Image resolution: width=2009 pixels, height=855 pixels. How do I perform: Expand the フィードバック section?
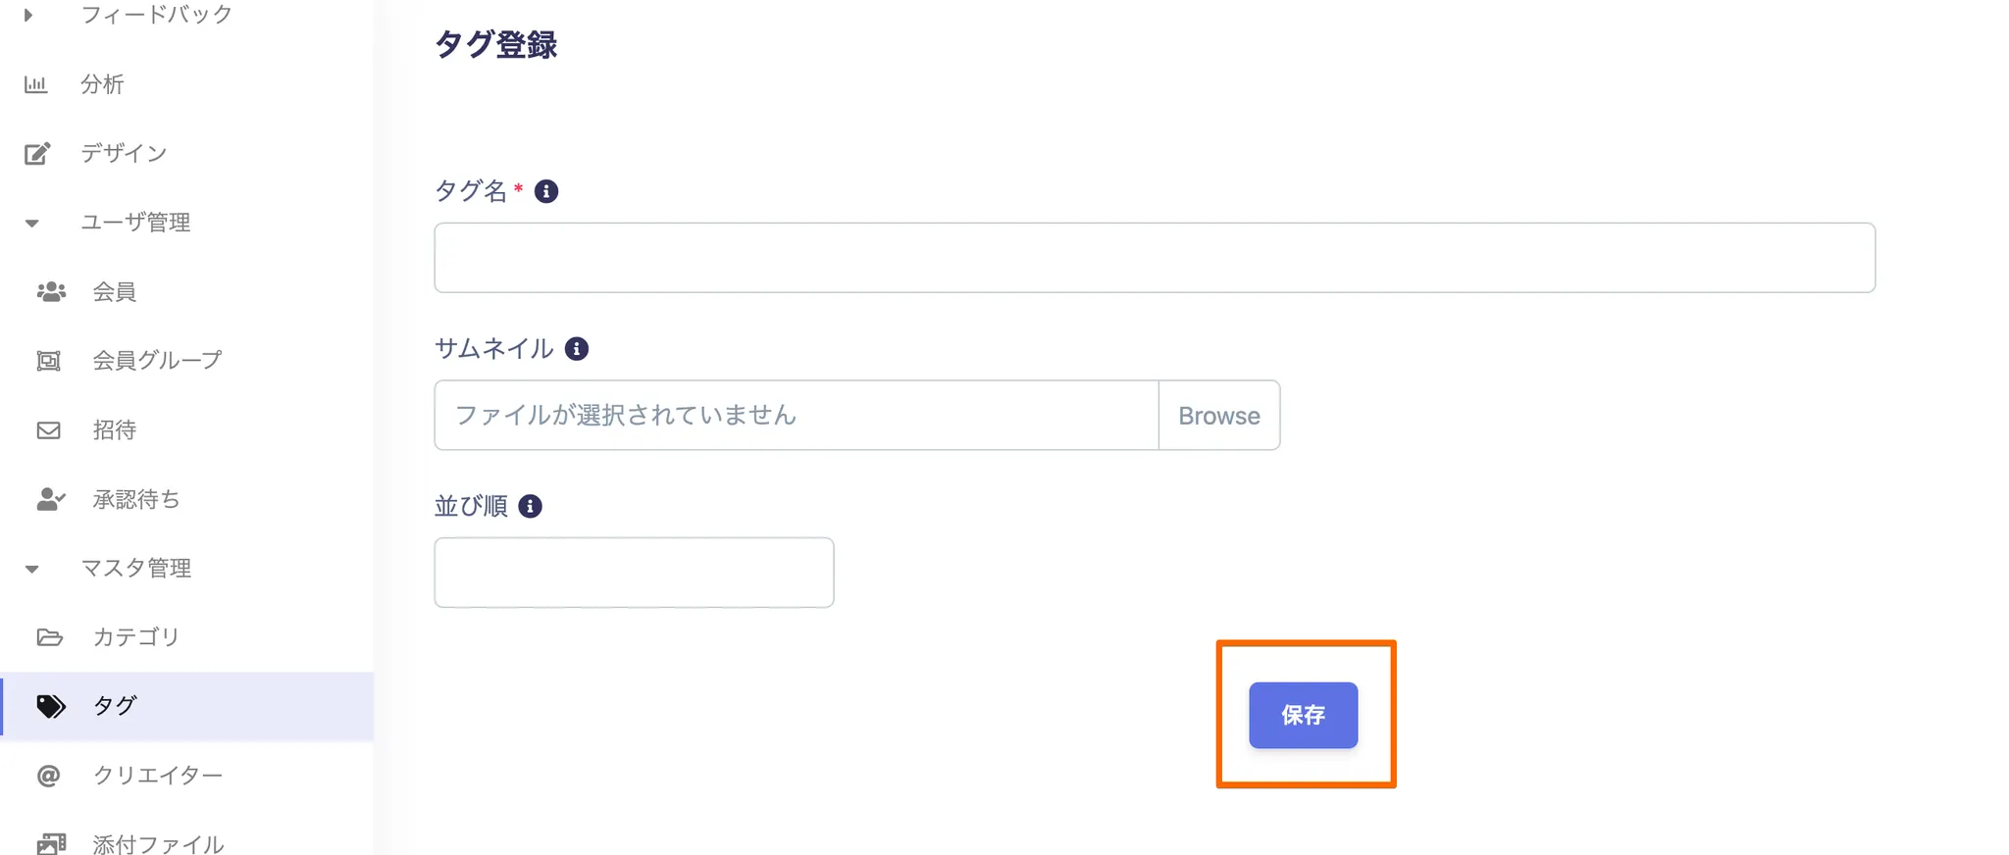(x=29, y=15)
